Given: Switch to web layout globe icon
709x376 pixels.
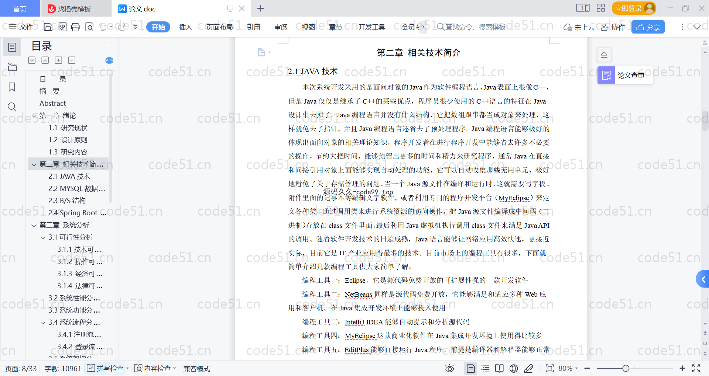Looking at the screenshot, I should coord(514,368).
